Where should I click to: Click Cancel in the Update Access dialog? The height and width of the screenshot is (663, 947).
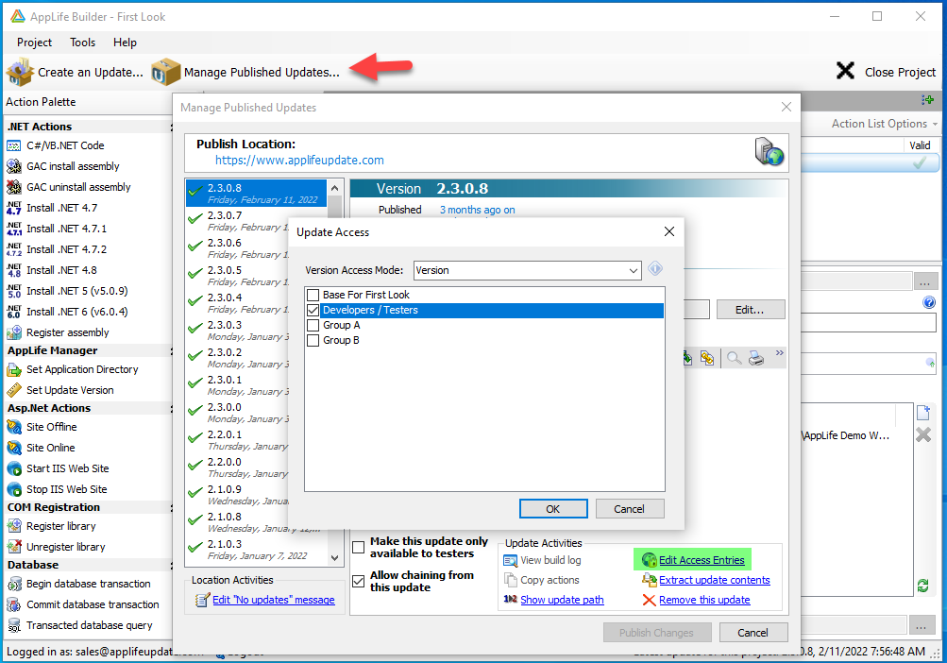tap(630, 509)
